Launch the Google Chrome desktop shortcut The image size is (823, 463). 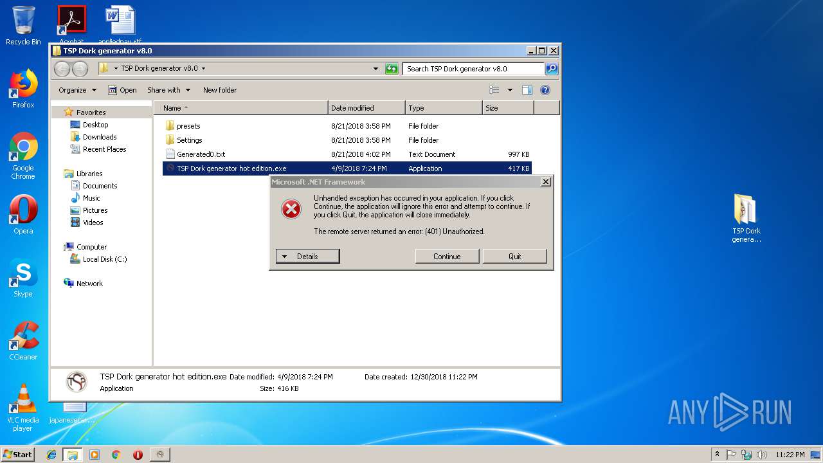coord(23,156)
